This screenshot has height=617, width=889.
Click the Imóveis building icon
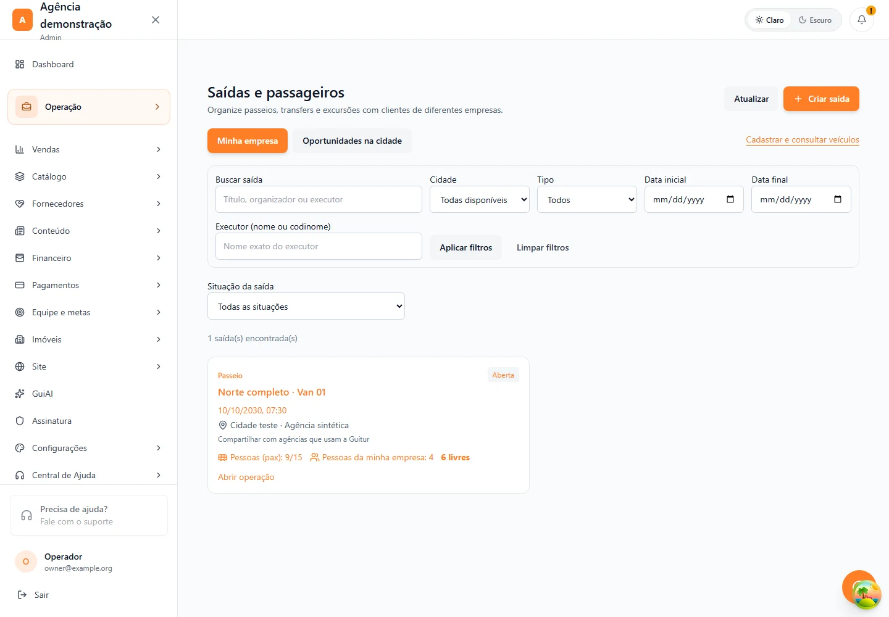[x=20, y=339]
